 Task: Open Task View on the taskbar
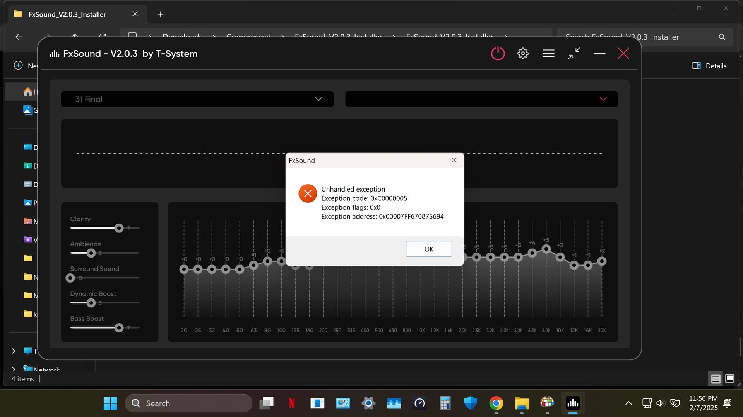(266, 403)
